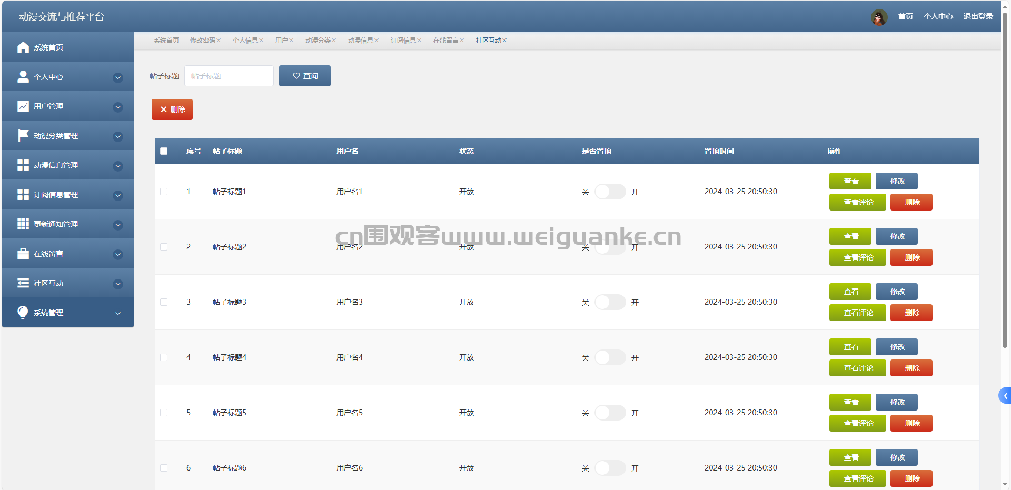Expand the 社区互动 menu chevron
This screenshot has height=490, width=1011.
(x=118, y=284)
